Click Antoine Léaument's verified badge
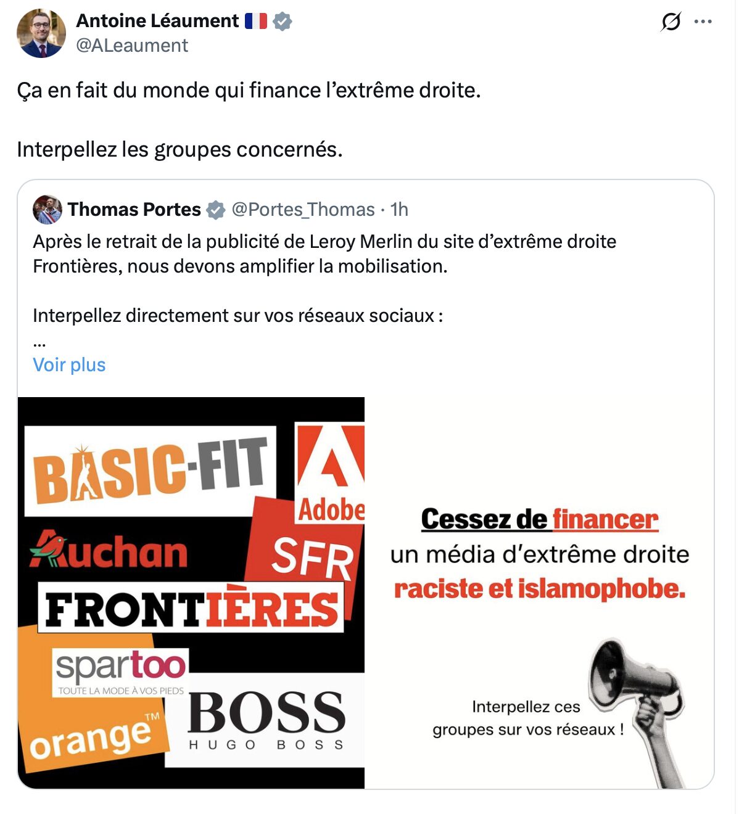The image size is (739, 814). (x=283, y=22)
